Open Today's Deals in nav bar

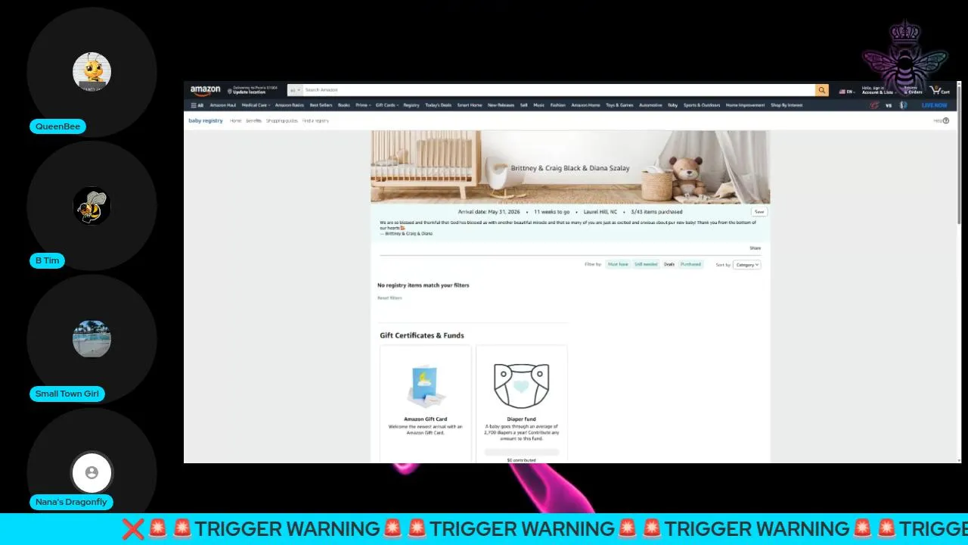(438, 105)
